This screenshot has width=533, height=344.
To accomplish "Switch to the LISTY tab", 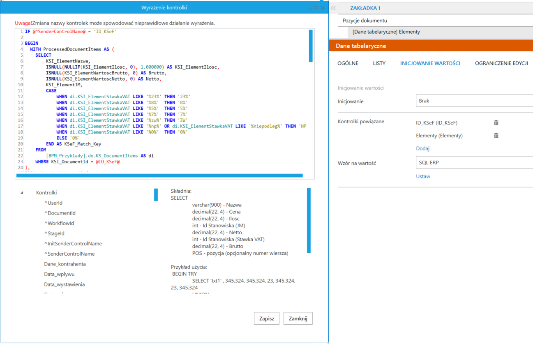I will pos(379,63).
